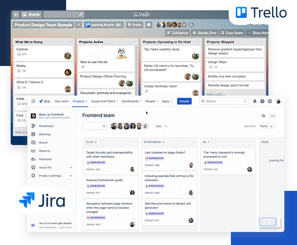297x245 pixels.
Task: Click the Trello back arrow button
Action: click(x=16, y=15)
